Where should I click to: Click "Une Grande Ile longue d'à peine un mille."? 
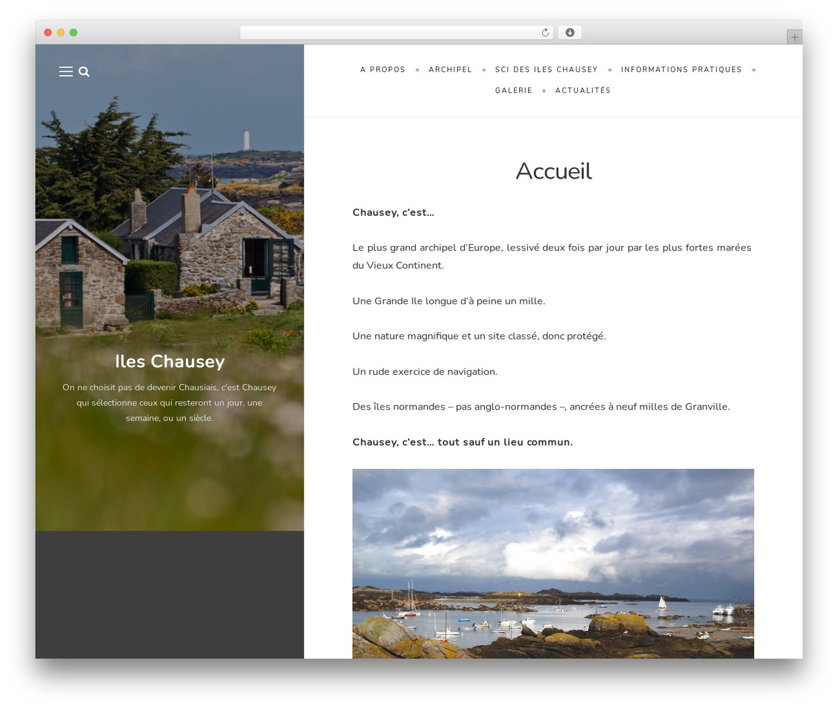click(448, 301)
